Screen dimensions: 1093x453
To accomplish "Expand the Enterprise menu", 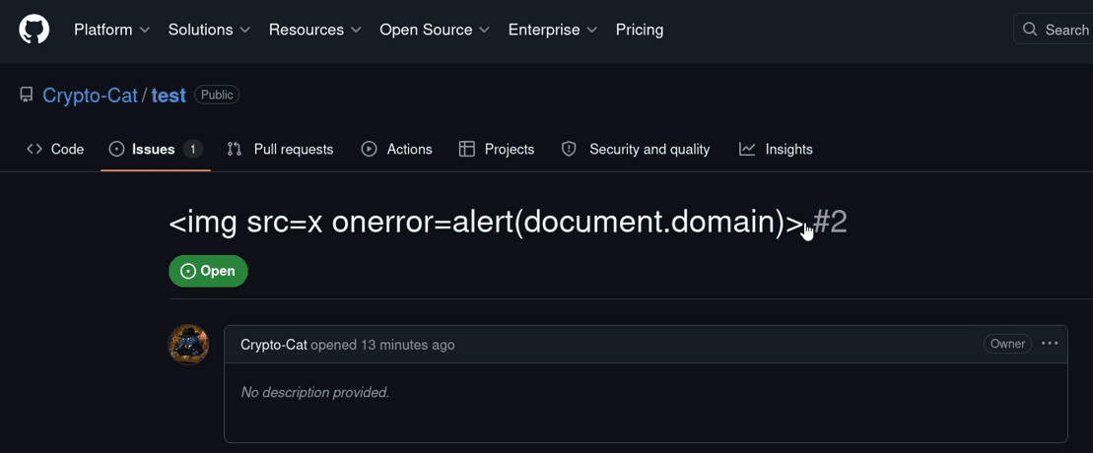I will (553, 30).
